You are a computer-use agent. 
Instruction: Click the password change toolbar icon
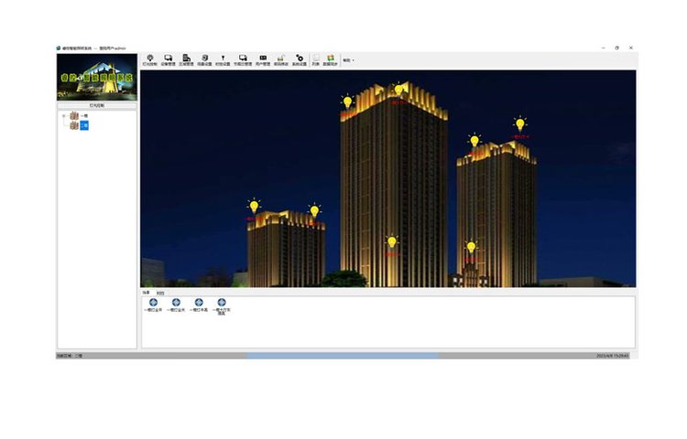pyautogui.click(x=280, y=59)
